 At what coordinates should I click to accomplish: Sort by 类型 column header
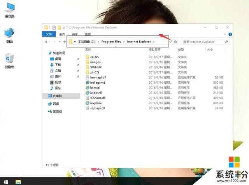pyautogui.click(x=181, y=49)
